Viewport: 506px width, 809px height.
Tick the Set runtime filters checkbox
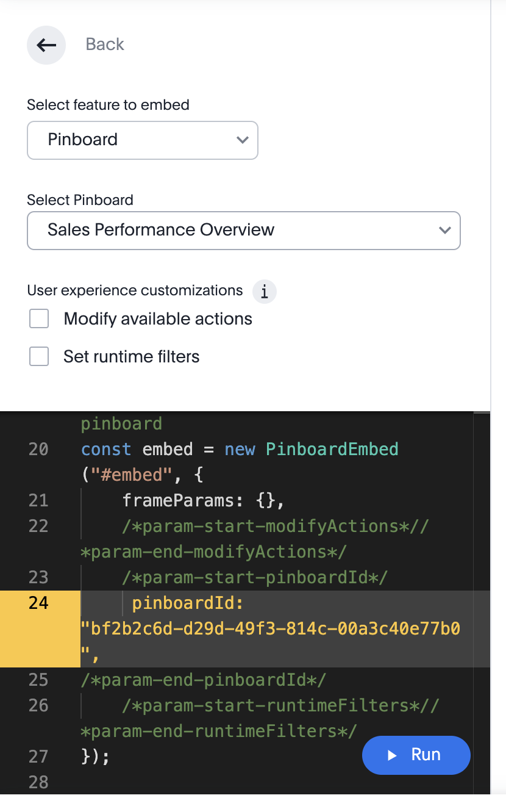coord(39,357)
